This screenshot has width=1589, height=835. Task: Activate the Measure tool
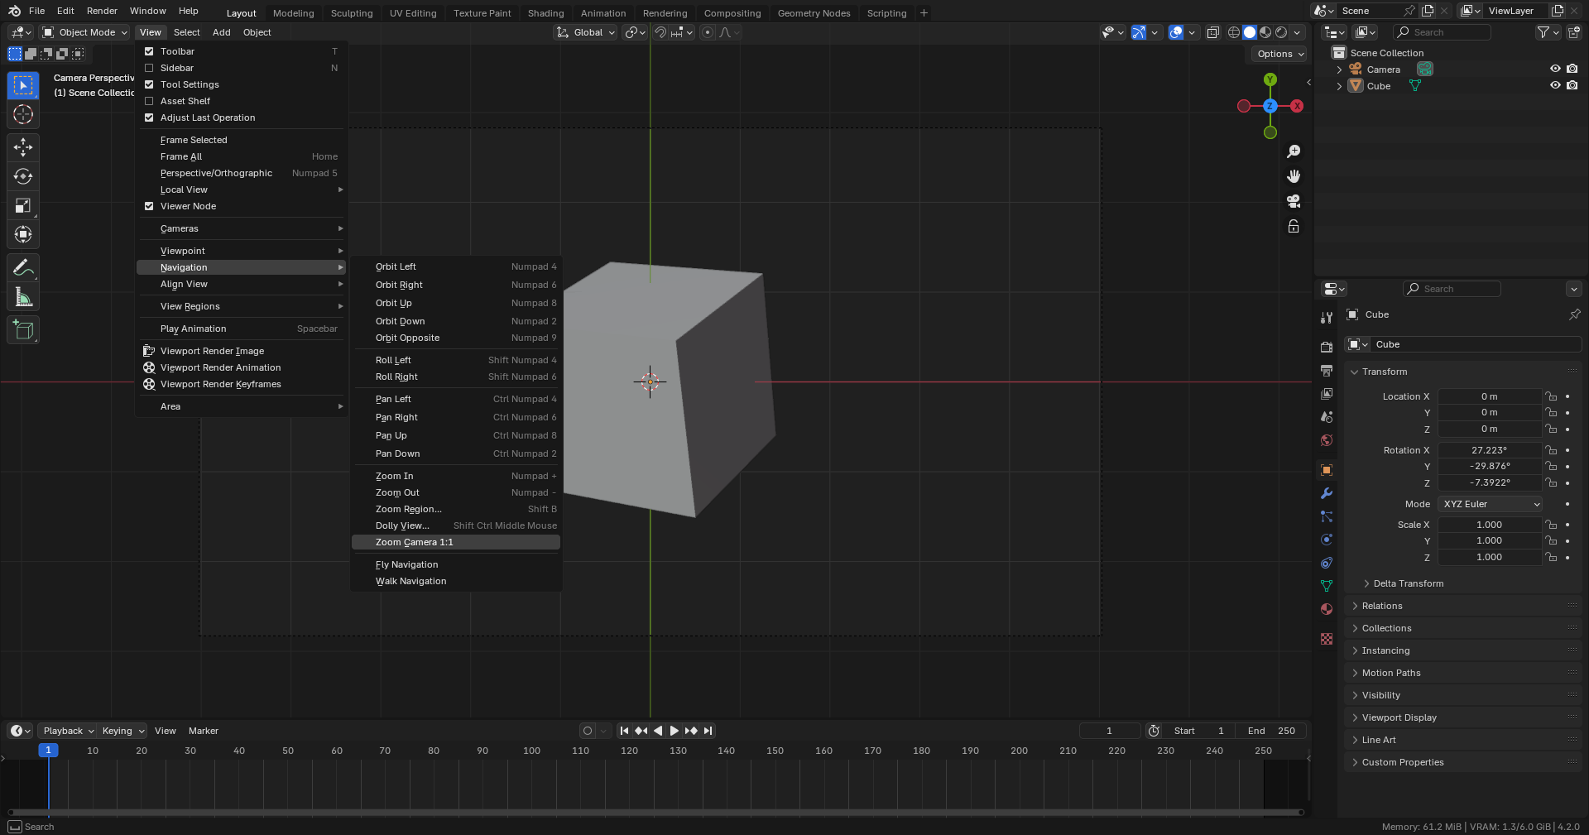[x=23, y=297]
